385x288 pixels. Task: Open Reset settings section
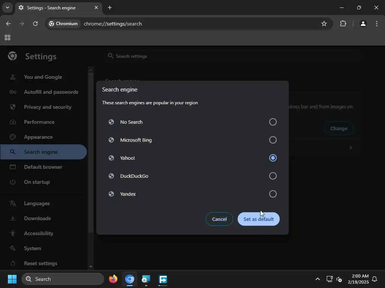tap(43, 264)
